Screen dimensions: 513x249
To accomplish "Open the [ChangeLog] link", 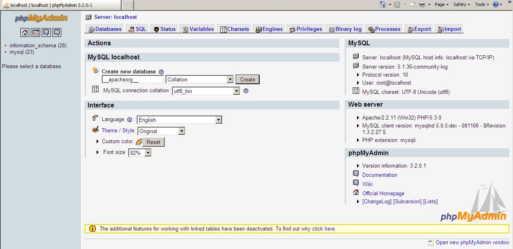I will click(x=377, y=201).
